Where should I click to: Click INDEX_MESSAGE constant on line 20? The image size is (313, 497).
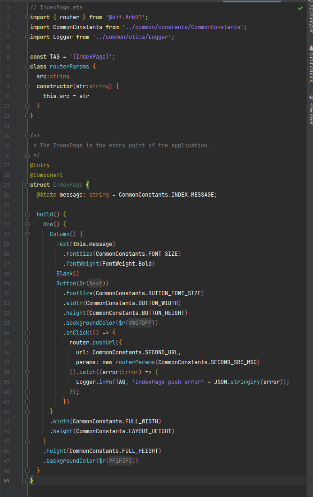tap(192, 195)
